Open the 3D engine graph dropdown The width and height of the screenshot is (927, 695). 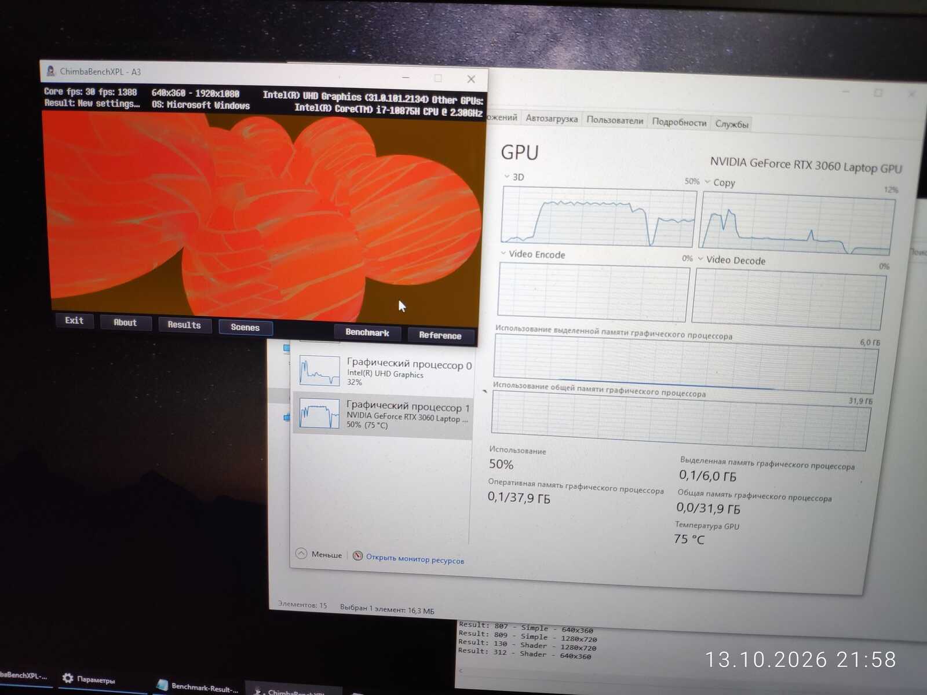pos(507,176)
